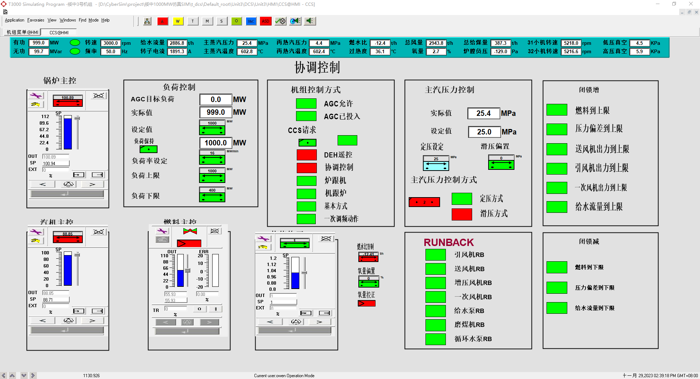Click the 氧量校正 arrow button
Viewport: 700px width, 379px height.
coord(366,302)
